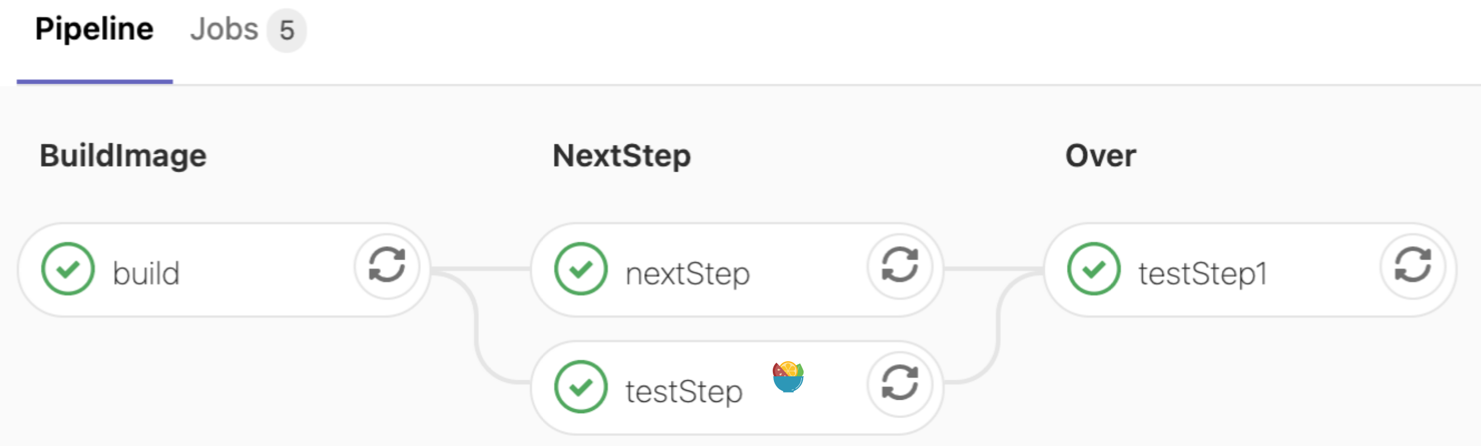Click the BuildImage stage heading
This screenshot has height=446, width=1481.
(123, 156)
